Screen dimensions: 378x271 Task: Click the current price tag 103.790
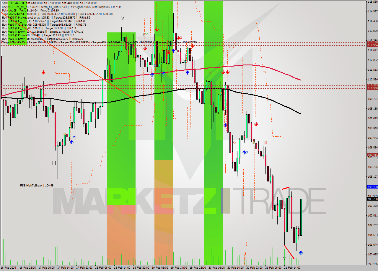[372, 199]
